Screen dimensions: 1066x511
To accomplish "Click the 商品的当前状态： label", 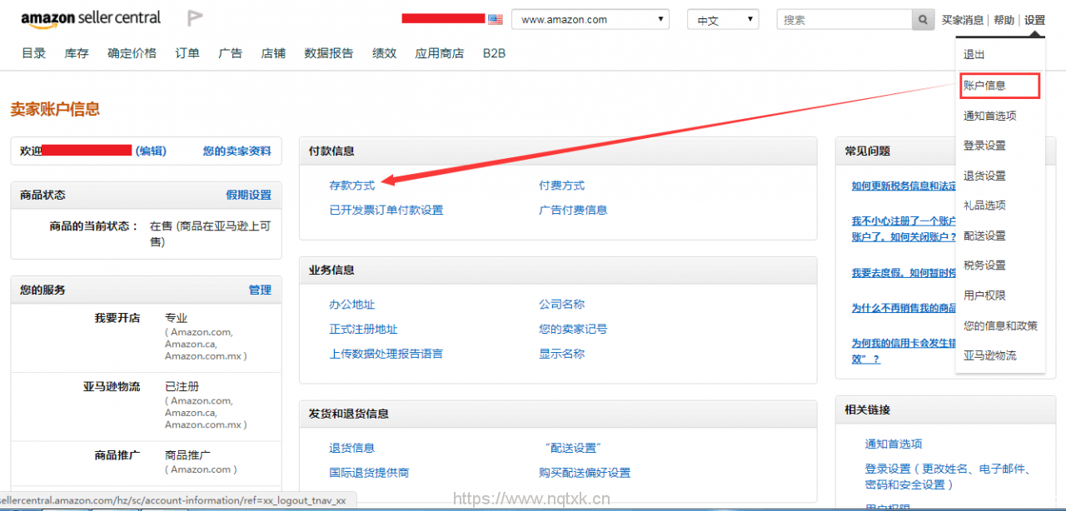I will coord(94,226).
